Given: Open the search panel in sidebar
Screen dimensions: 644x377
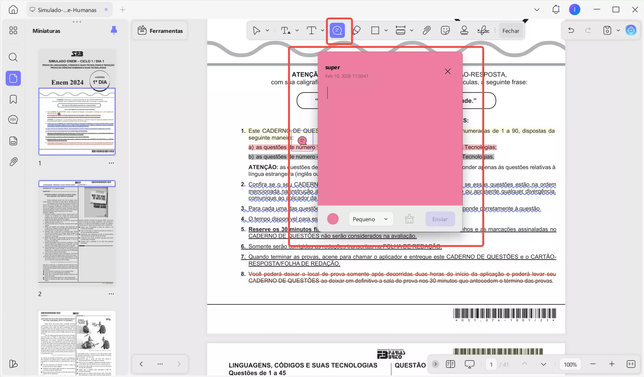Looking at the screenshot, I should [13, 57].
